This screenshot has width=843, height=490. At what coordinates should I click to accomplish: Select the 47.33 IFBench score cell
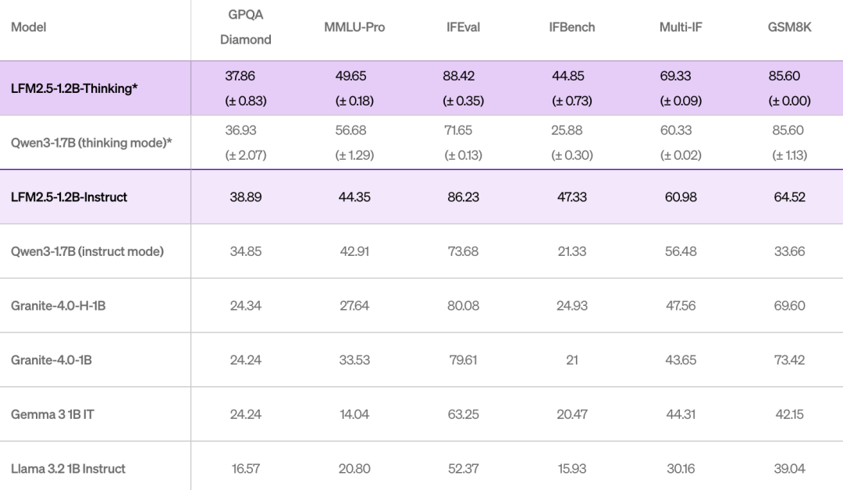[572, 197]
